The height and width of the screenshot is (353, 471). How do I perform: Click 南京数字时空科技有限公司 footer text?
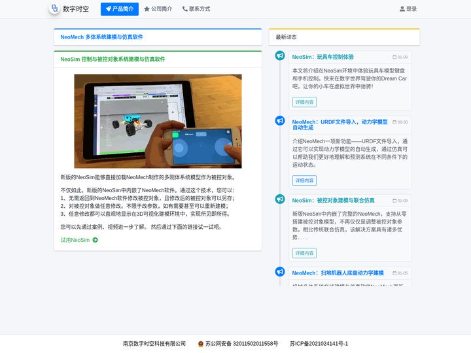click(x=154, y=344)
